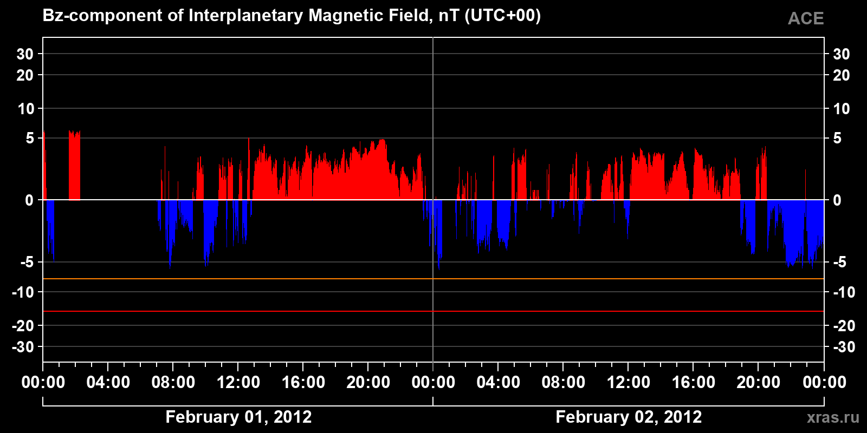This screenshot has height=433, width=867.
Task: Click the right axis label -20
Action: [x=844, y=326]
